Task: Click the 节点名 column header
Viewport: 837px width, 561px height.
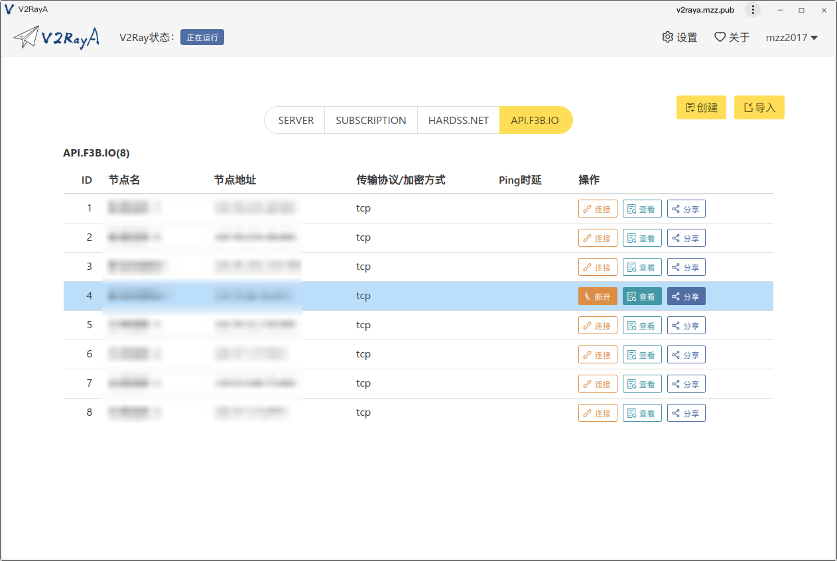Action: tap(124, 180)
